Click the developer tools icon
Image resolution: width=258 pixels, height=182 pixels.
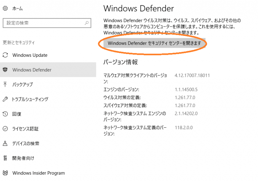(x=5, y=158)
